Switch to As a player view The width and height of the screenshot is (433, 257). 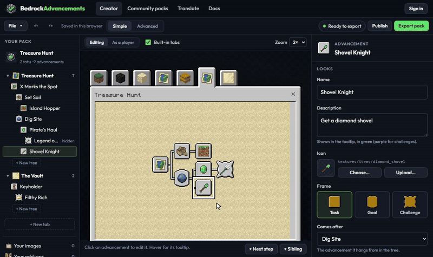click(123, 43)
